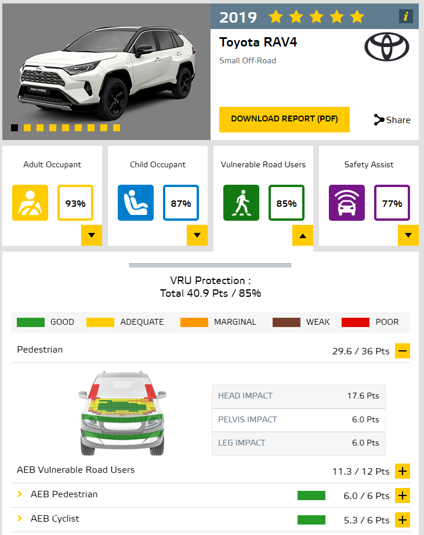Select the first black carousel dot
The height and width of the screenshot is (535, 424).
click(x=15, y=128)
